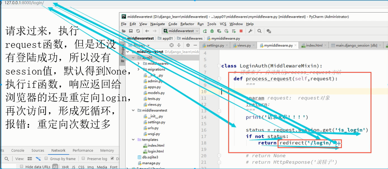Switch to DevTools Performance tab
Viewport: 388px width, 169px height.
tap(83, 151)
